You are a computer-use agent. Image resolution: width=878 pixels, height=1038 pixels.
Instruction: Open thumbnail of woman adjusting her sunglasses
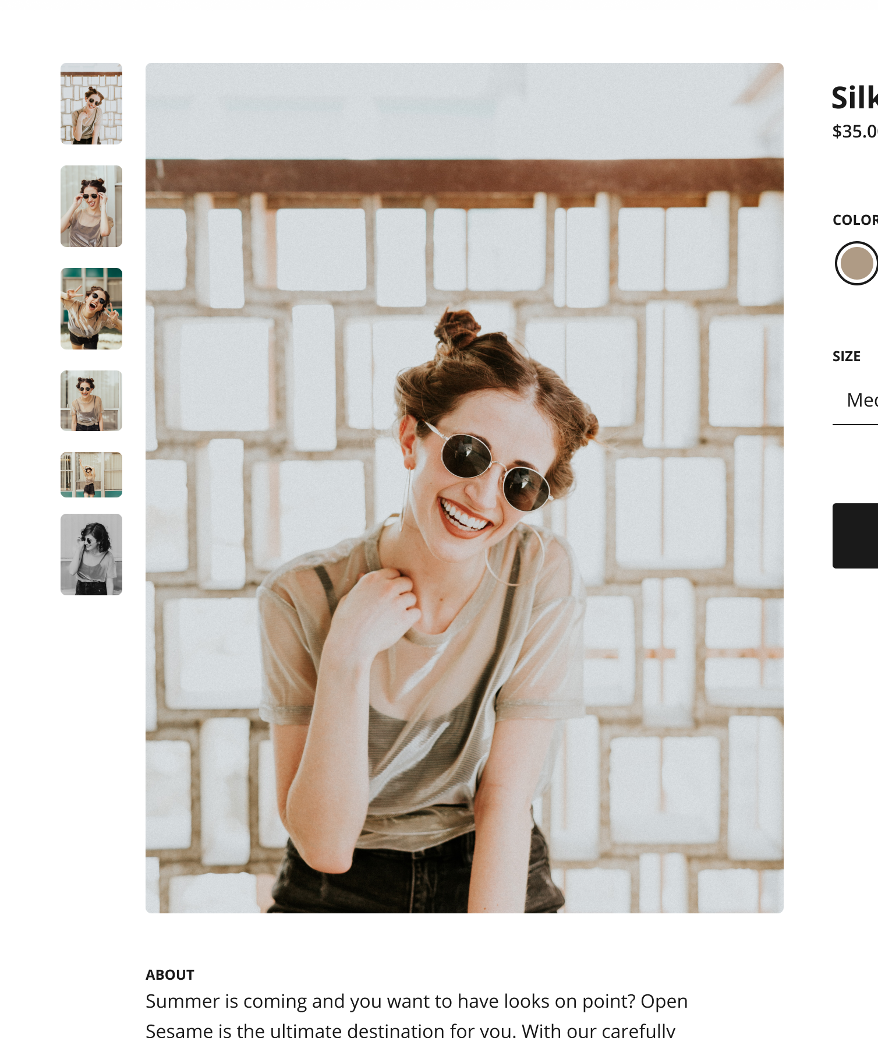[x=91, y=206]
